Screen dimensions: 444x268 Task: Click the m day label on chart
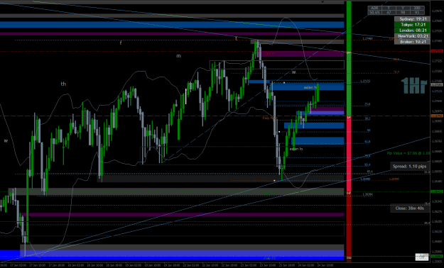coord(178,56)
